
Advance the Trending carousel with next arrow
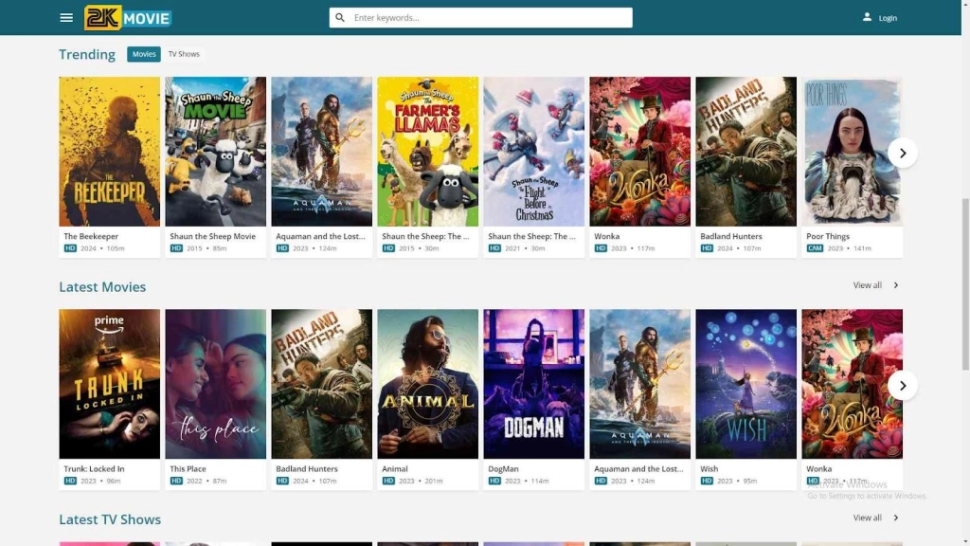click(x=903, y=153)
